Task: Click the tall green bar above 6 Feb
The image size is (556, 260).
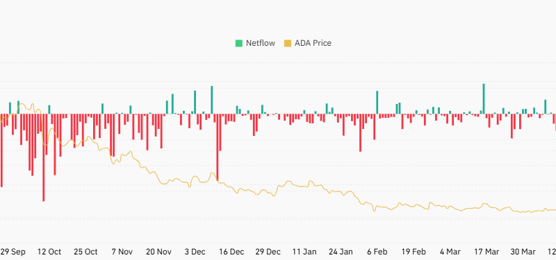Action: point(377,103)
